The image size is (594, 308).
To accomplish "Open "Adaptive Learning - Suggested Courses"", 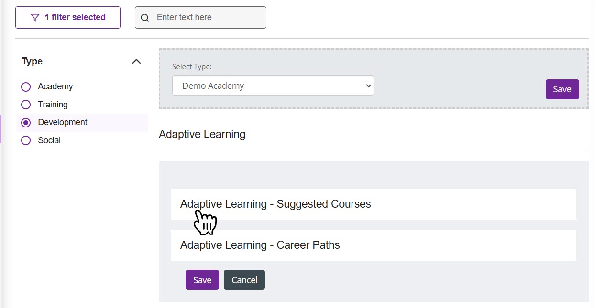I will [x=275, y=204].
